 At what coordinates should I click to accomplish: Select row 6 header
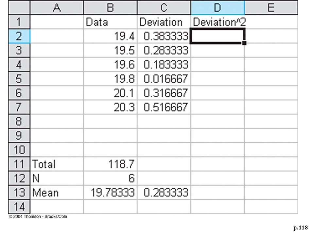point(19,93)
